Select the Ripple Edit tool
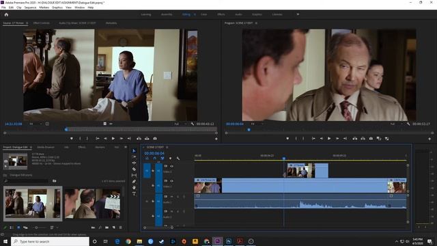Viewport: 437px width, 246px height. [134, 163]
